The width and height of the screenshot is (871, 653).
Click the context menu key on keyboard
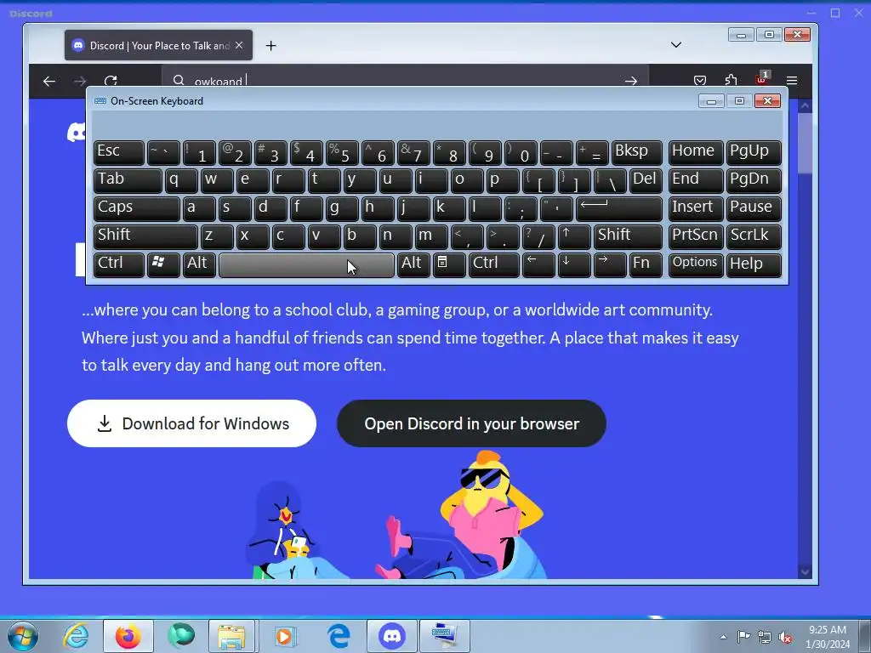449,264
